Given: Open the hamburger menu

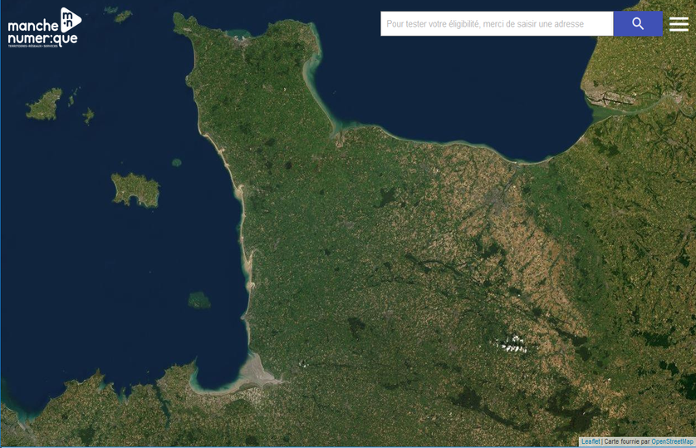Looking at the screenshot, I should coord(679,24).
